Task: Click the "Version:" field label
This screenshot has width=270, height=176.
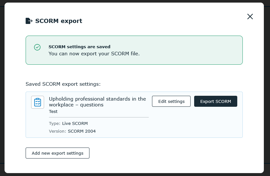Action: [x=57, y=131]
